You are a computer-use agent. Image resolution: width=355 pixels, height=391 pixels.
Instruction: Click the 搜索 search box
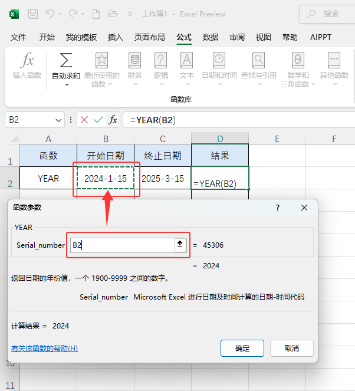[x=327, y=14]
